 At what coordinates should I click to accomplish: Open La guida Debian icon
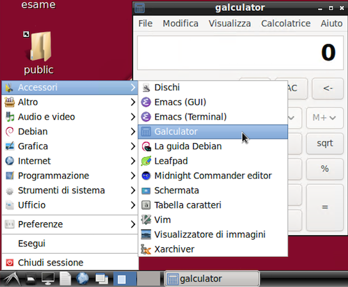click(146, 146)
